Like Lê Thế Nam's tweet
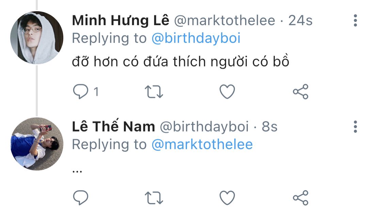 pyautogui.click(x=227, y=198)
